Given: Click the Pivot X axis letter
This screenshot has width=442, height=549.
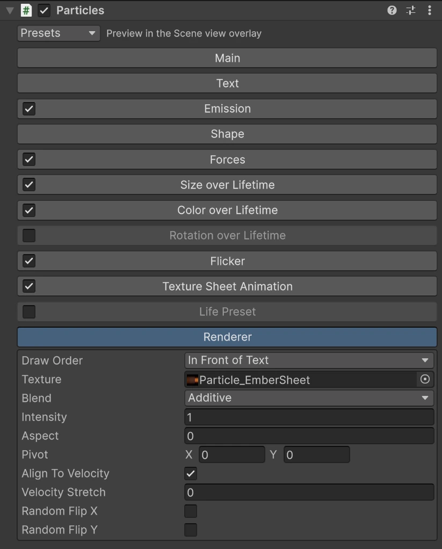Looking at the screenshot, I should (189, 454).
